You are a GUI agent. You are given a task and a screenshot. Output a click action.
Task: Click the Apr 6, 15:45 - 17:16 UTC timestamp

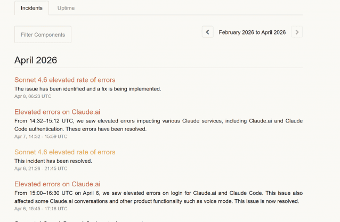[41, 209]
